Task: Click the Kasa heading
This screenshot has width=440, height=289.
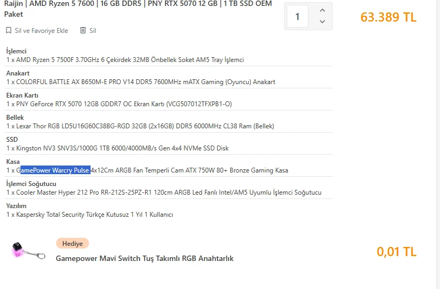Action: point(13,162)
